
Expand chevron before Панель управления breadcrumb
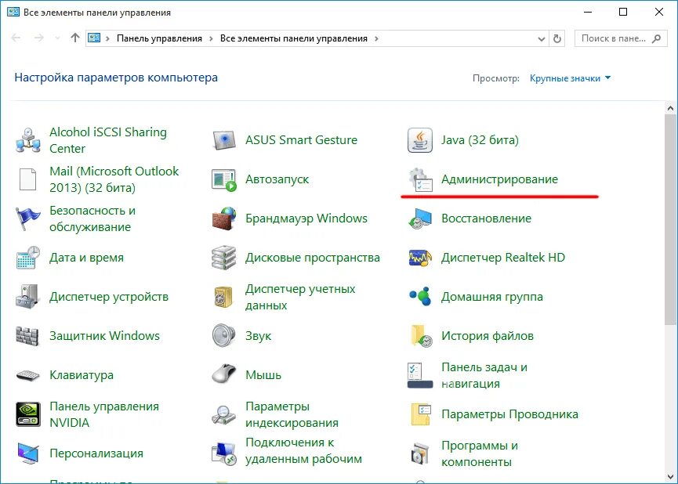[108, 38]
